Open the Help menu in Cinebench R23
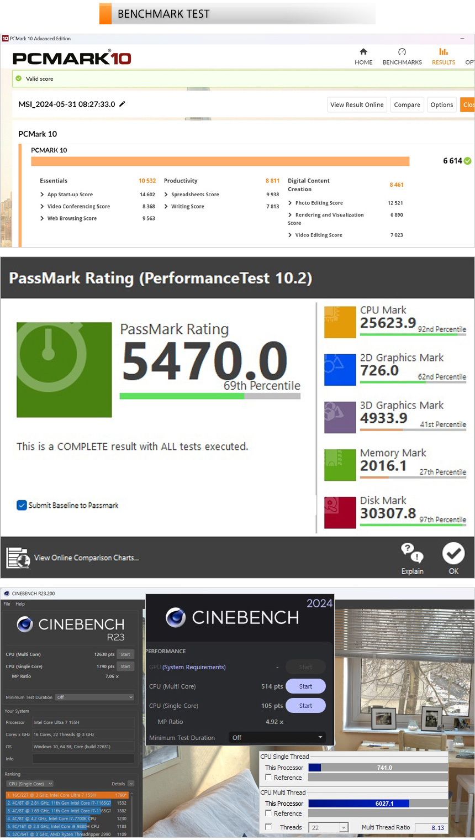Screen dimensions: 475x840 pyautogui.click(x=20, y=604)
